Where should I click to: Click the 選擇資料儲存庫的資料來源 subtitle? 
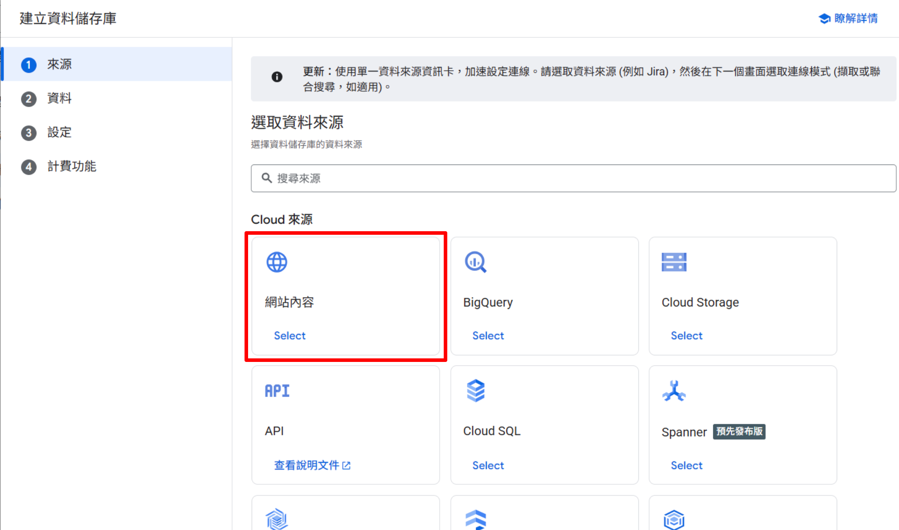(306, 145)
